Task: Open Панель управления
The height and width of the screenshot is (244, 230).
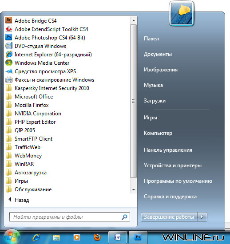Action: pyautogui.click(x=168, y=150)
